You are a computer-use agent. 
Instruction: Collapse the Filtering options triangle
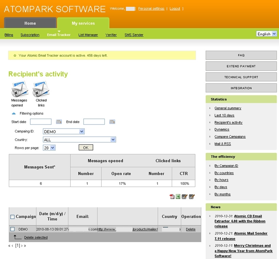point(14,114)
